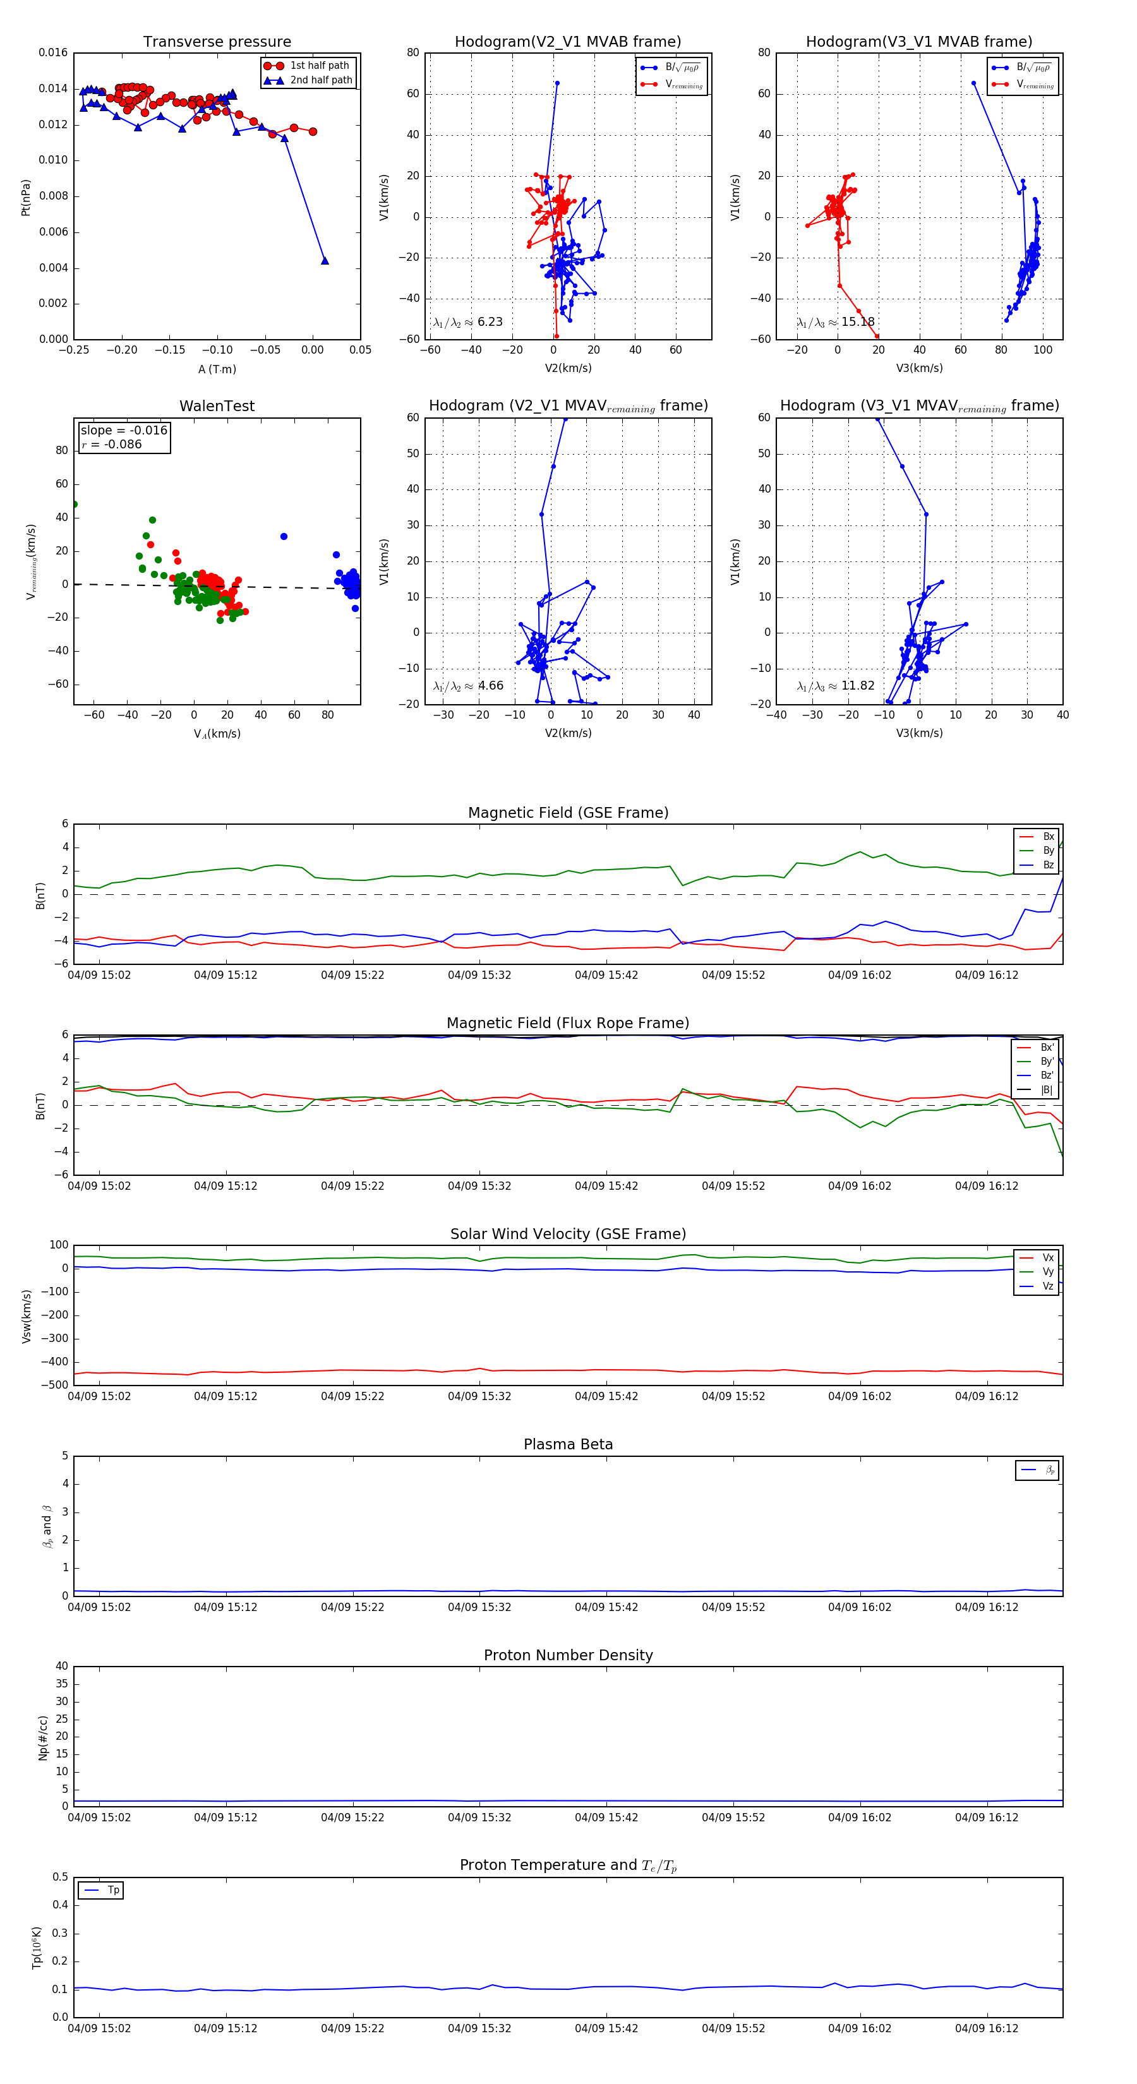Click the isolated blue dot in WalenTest plot

point(283,536)
